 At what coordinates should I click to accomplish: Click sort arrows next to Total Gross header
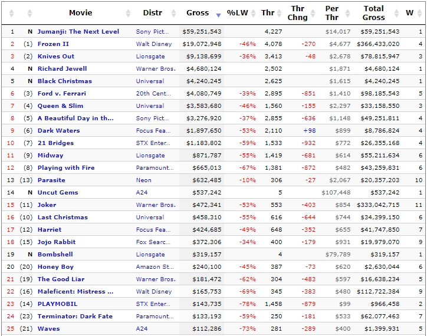pyautogui.click(x=396, y=13)
